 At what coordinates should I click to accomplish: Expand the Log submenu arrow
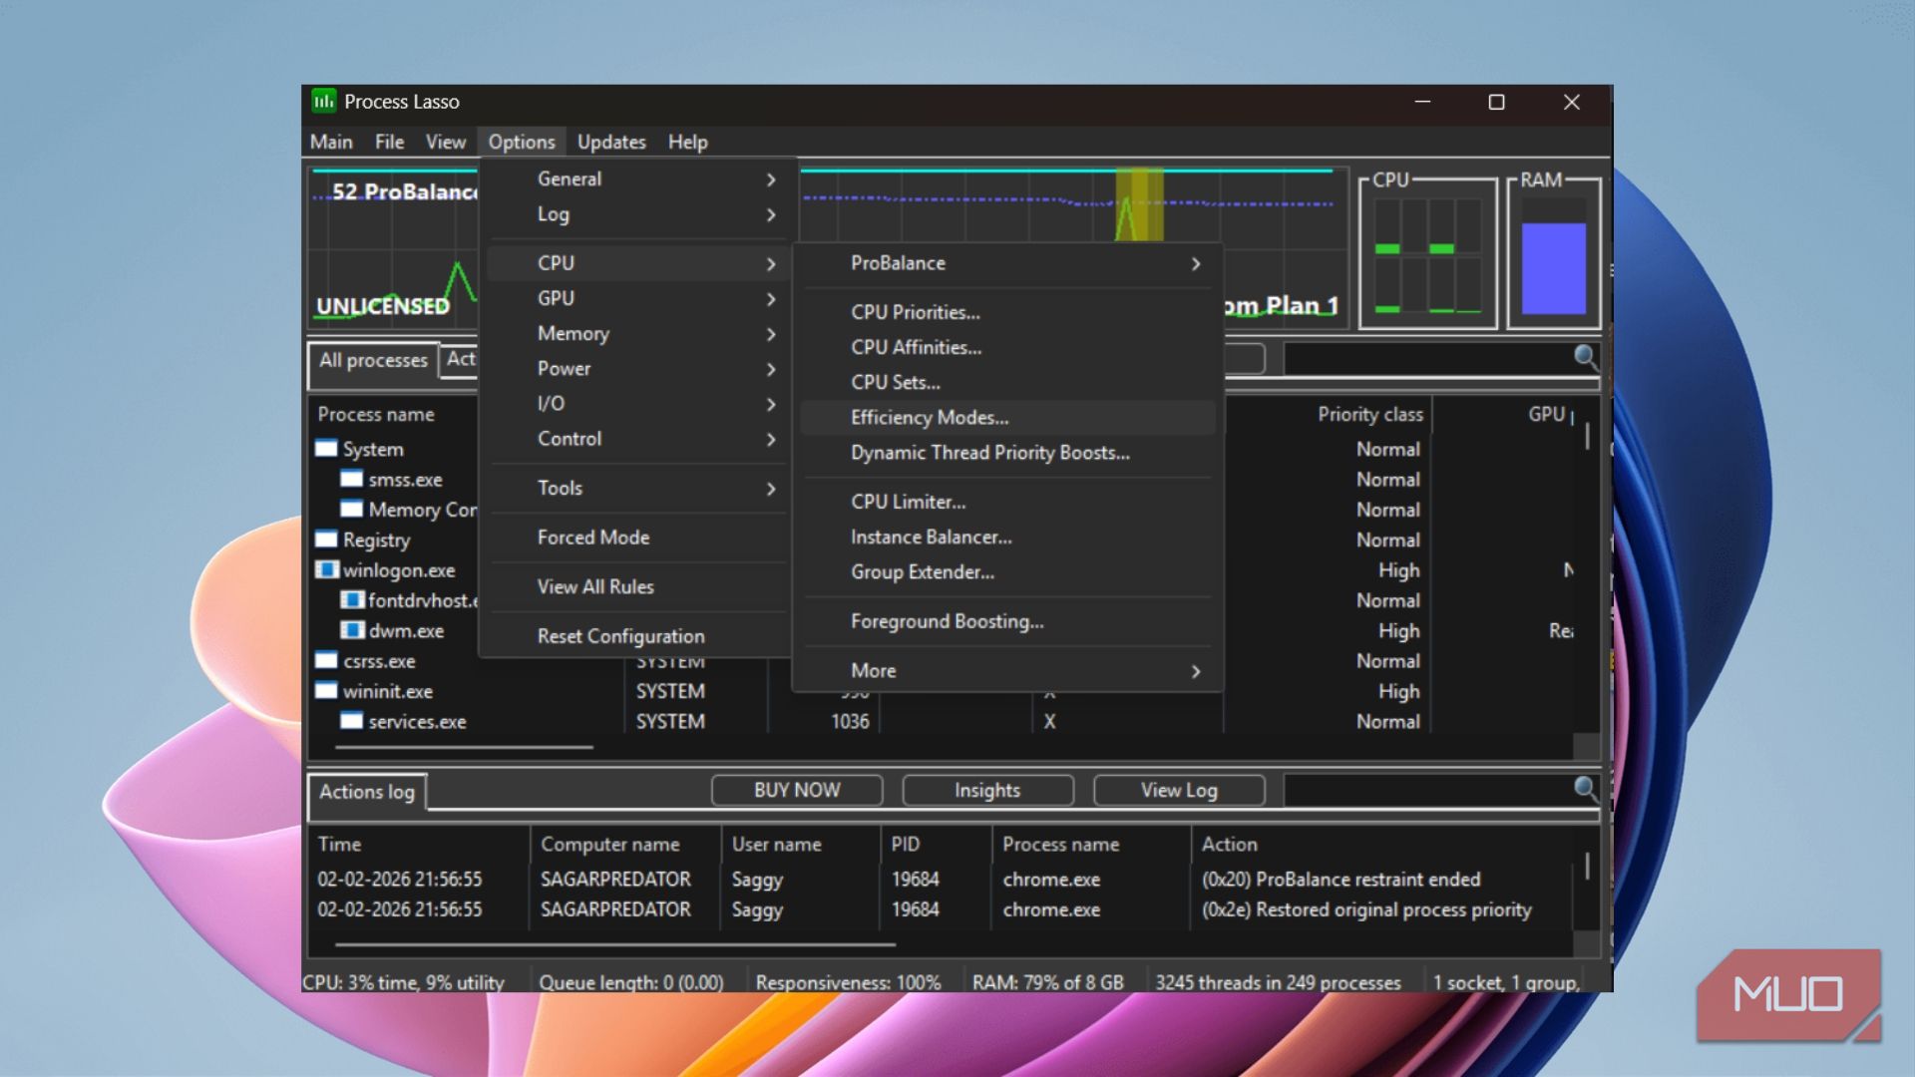click(771, 214)
